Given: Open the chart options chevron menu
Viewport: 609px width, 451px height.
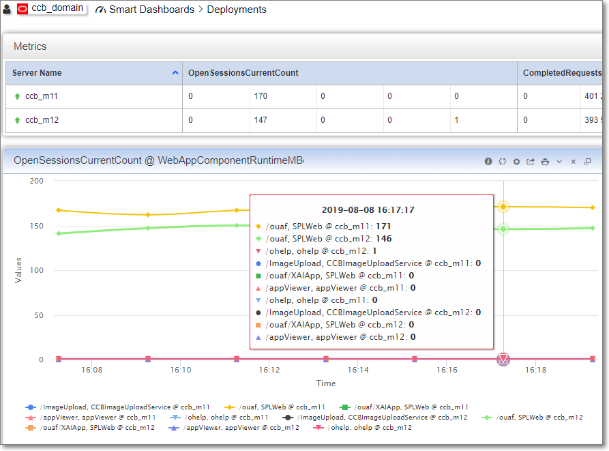Looking at the screenshot, I should 559,161.
